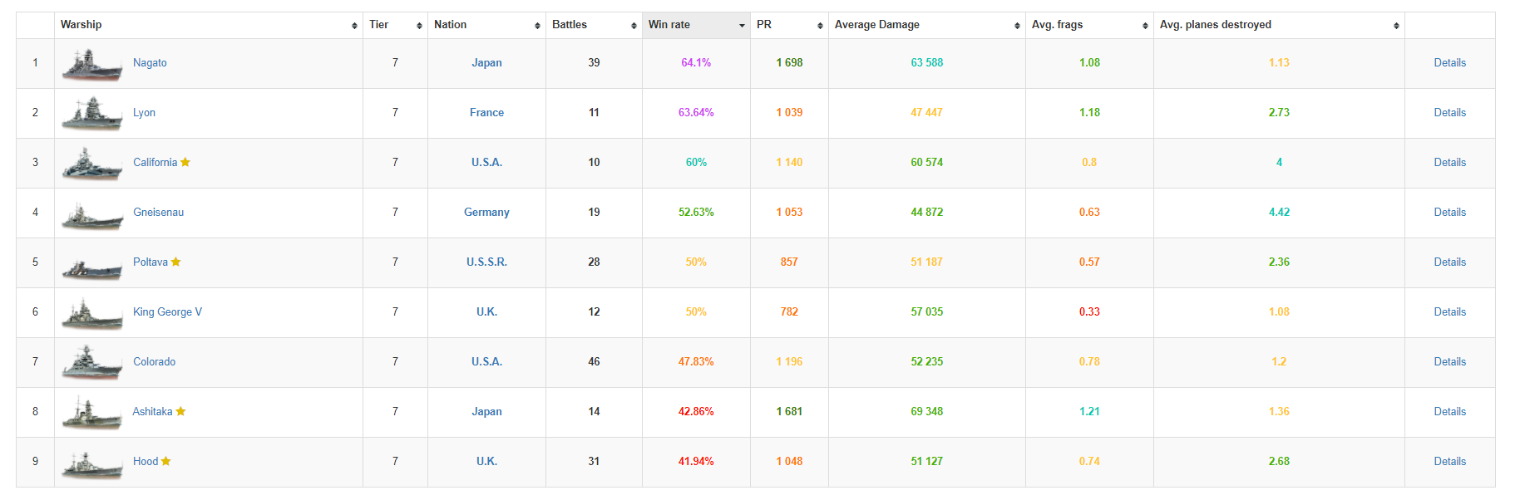The height and width of the screenshot is (495, 1530).
Task: Click the Poltava ship thumbnail
Action: [91, 266]
